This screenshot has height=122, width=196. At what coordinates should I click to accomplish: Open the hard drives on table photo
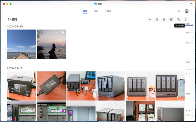pos(140,111)
